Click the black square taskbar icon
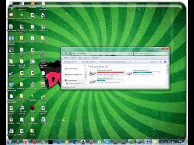This screenshot has width=194, height=145. click(51, 142)
